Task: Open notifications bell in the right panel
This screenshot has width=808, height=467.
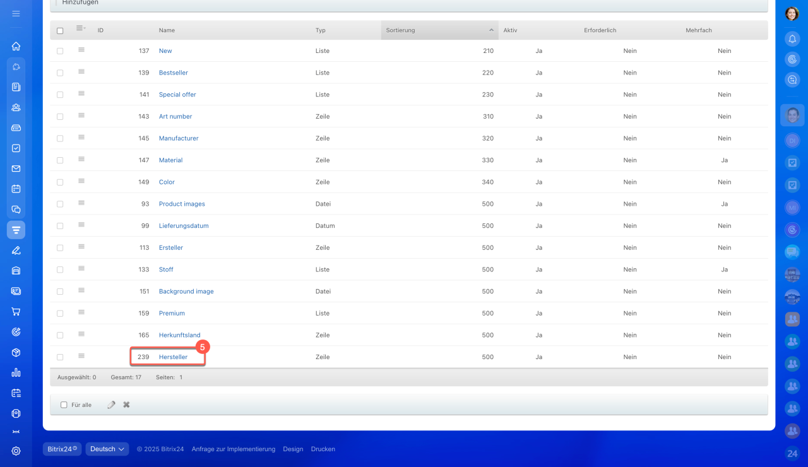Action: pyautogui.click(x=792, y=39)
